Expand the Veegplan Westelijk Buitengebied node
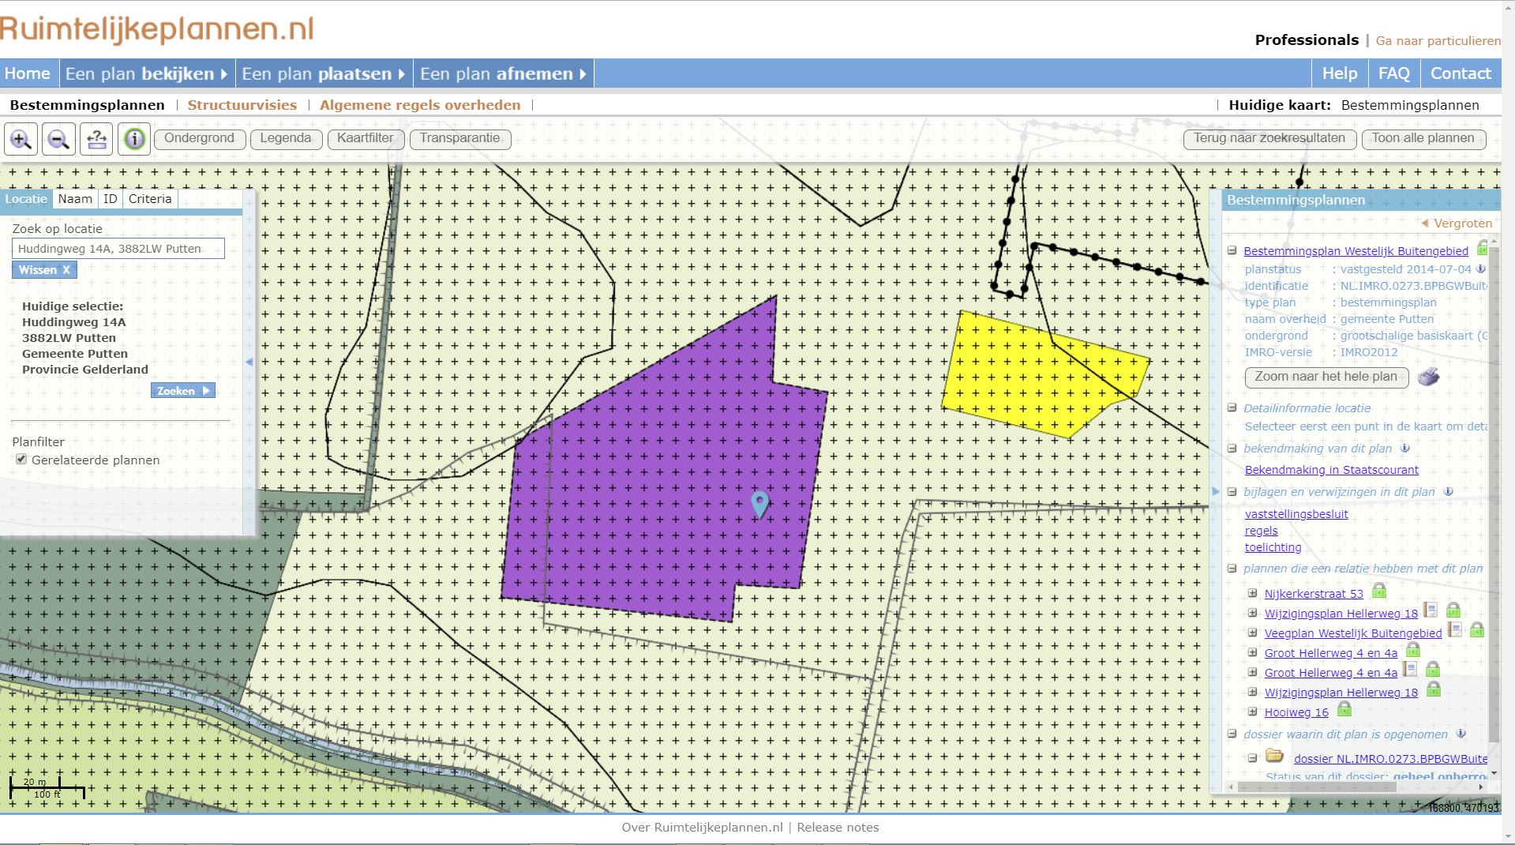Viewport: 1515px width, 845px height. point(1252,633)
